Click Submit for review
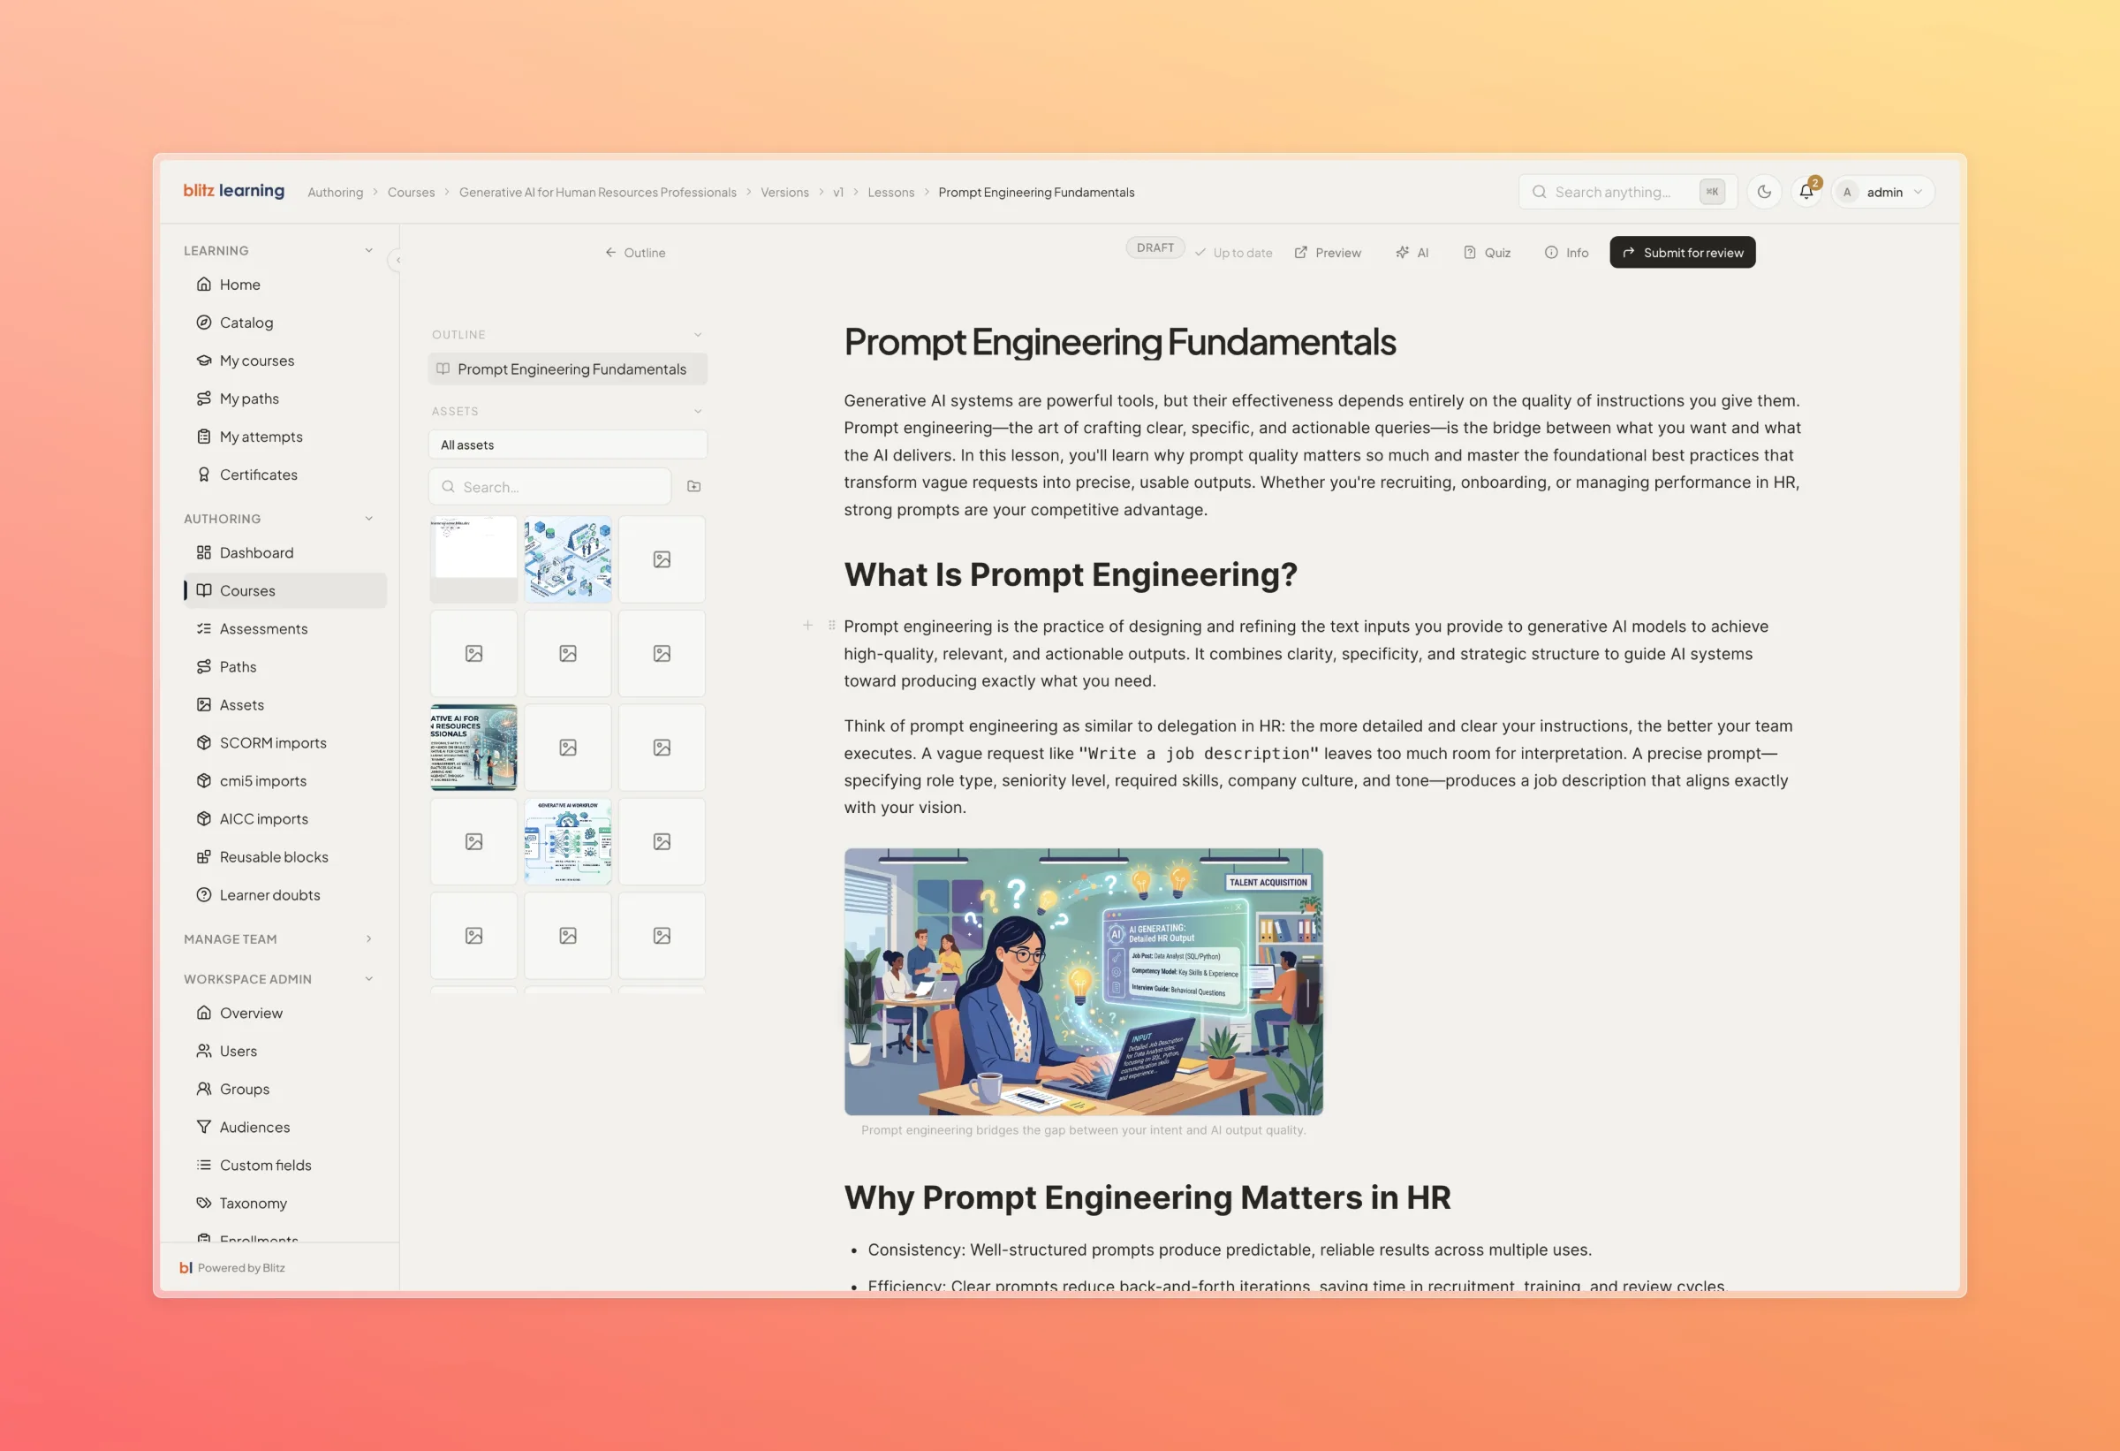This screenshot has width=2120, height=1451. coord(1682,253)
